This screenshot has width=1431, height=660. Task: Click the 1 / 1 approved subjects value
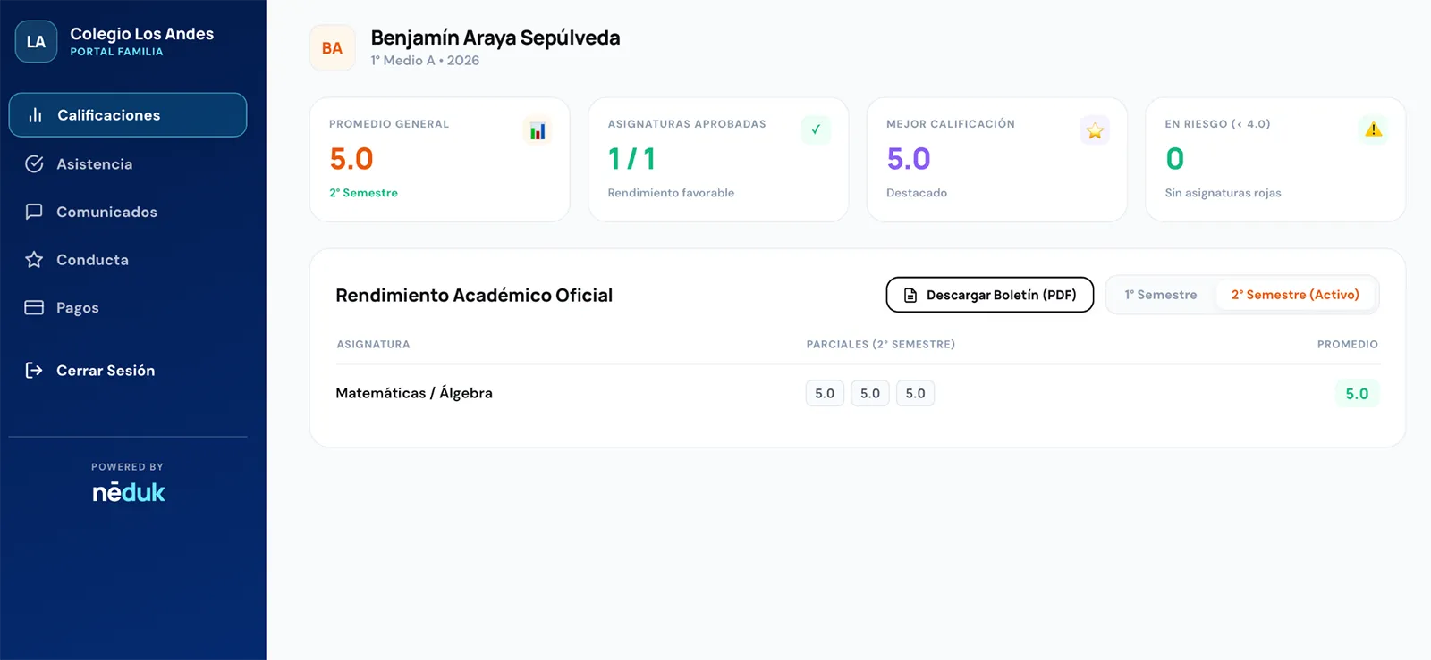point(632,159)
